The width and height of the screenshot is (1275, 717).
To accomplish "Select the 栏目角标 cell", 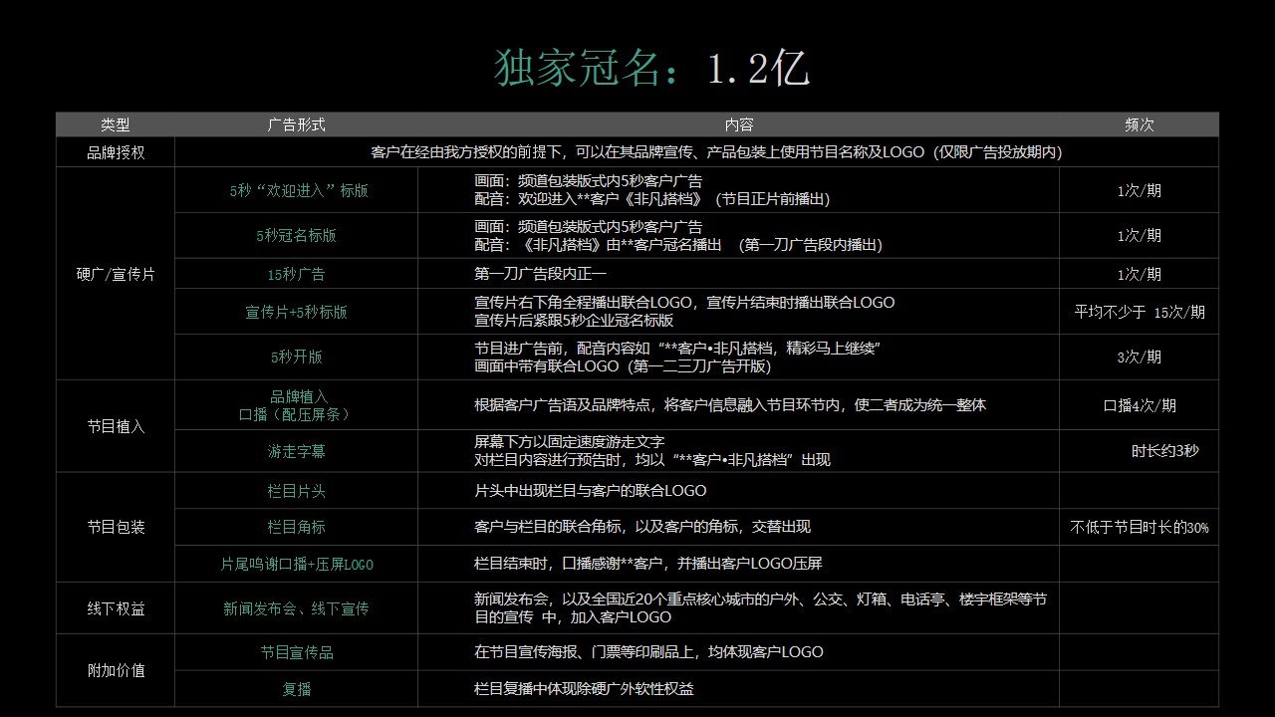I will tap(296, 527).
